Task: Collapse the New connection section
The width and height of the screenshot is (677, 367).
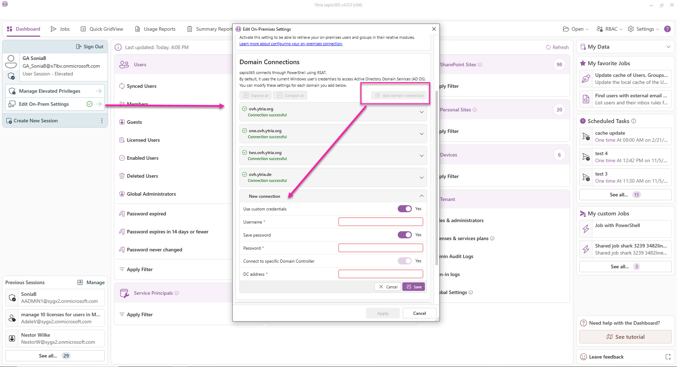Action: click(421, 196)
